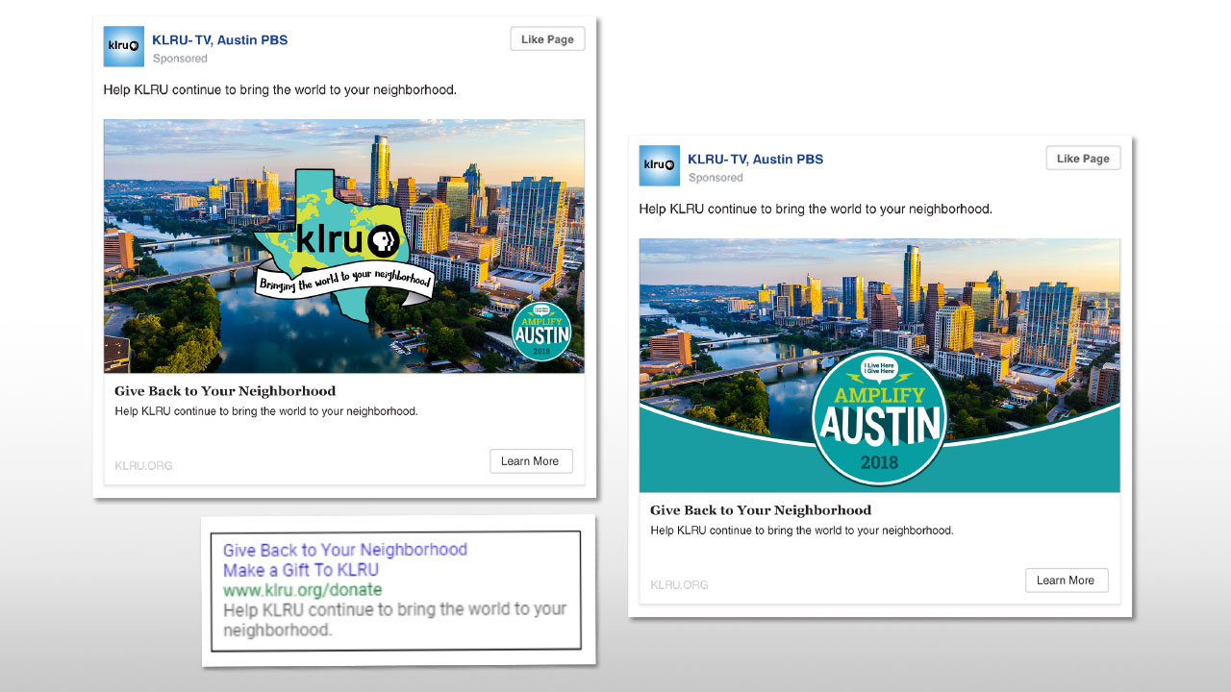Click Like Page in the right ad
Viewport: 1231px width, 692px height.
click(1083, 159)
